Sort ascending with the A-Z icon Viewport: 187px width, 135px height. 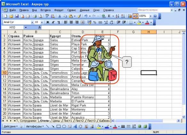117,16
